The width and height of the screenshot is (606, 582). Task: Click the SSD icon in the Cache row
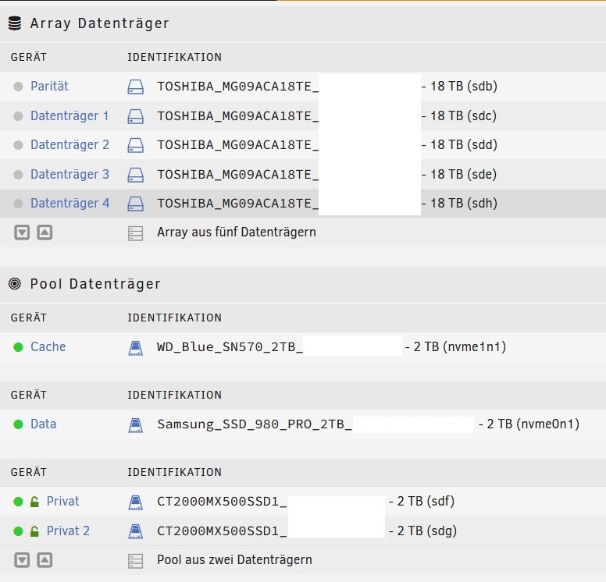[x=135, y=348]
